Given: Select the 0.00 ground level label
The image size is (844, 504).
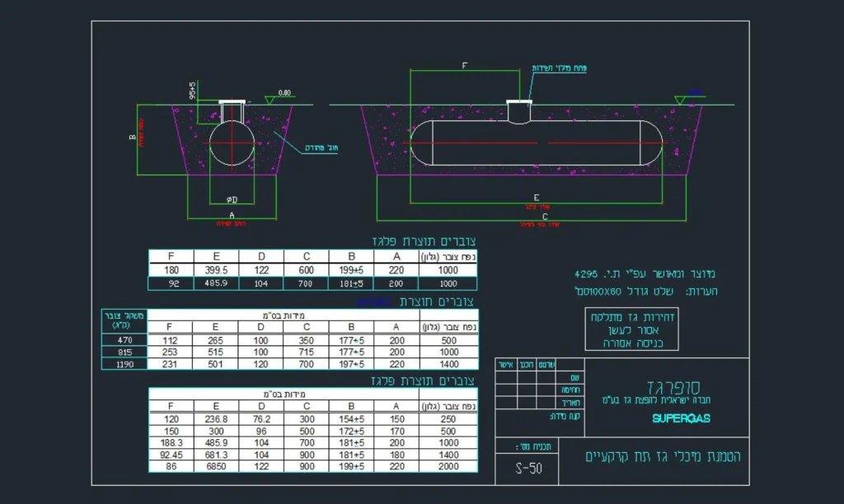Looking at the screenshot, I should (x=284, y=92).
